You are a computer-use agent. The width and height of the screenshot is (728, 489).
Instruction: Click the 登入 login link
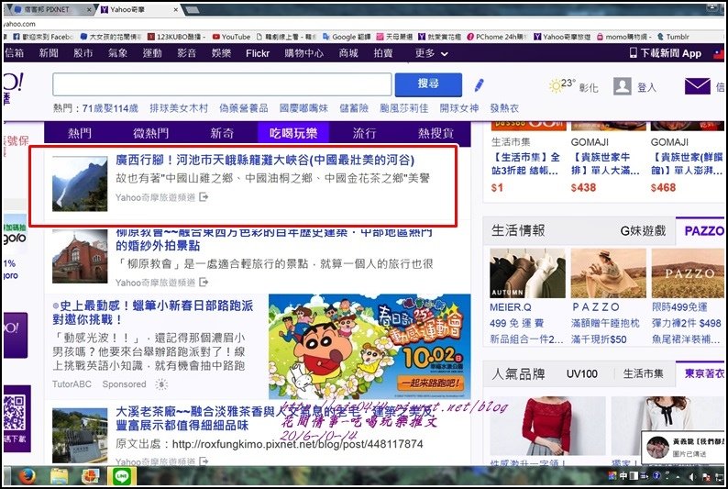(x=646, y=87)
